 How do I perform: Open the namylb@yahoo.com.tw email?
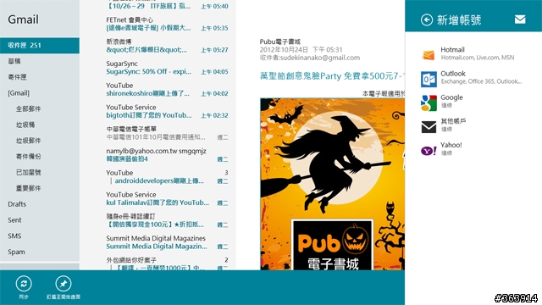(167, 155)
